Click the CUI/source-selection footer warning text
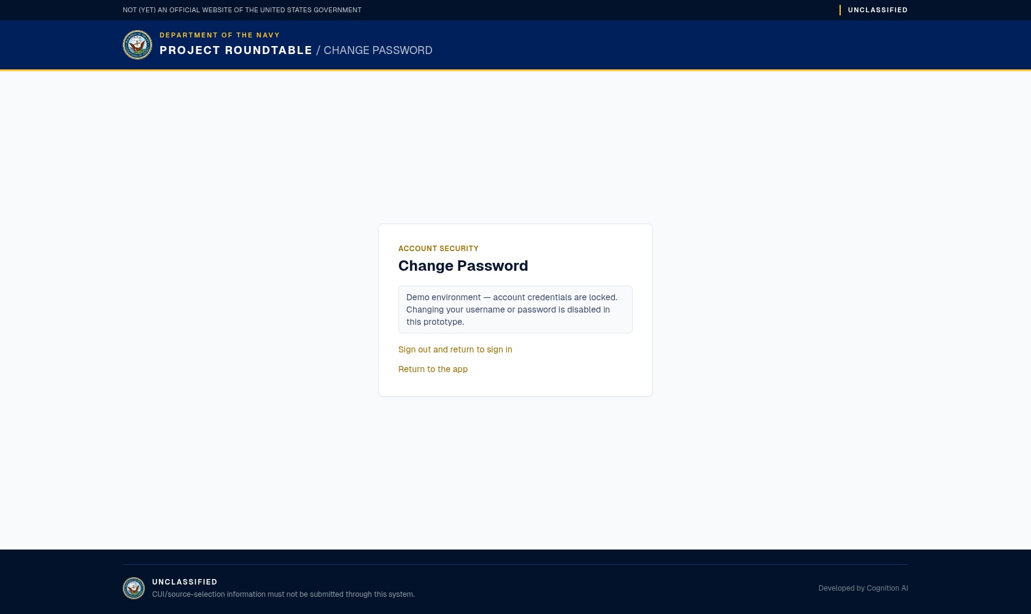1031x614 pixels. (x=284, y=594)
